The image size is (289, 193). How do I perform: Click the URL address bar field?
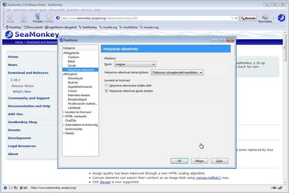[143, 18]
